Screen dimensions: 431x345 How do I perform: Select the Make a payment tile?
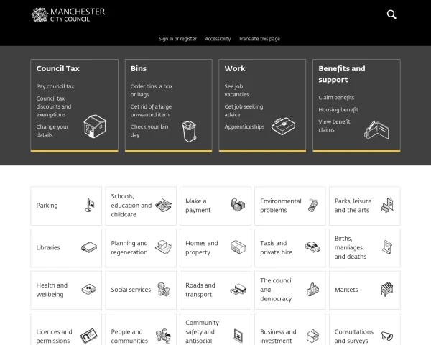215,206
